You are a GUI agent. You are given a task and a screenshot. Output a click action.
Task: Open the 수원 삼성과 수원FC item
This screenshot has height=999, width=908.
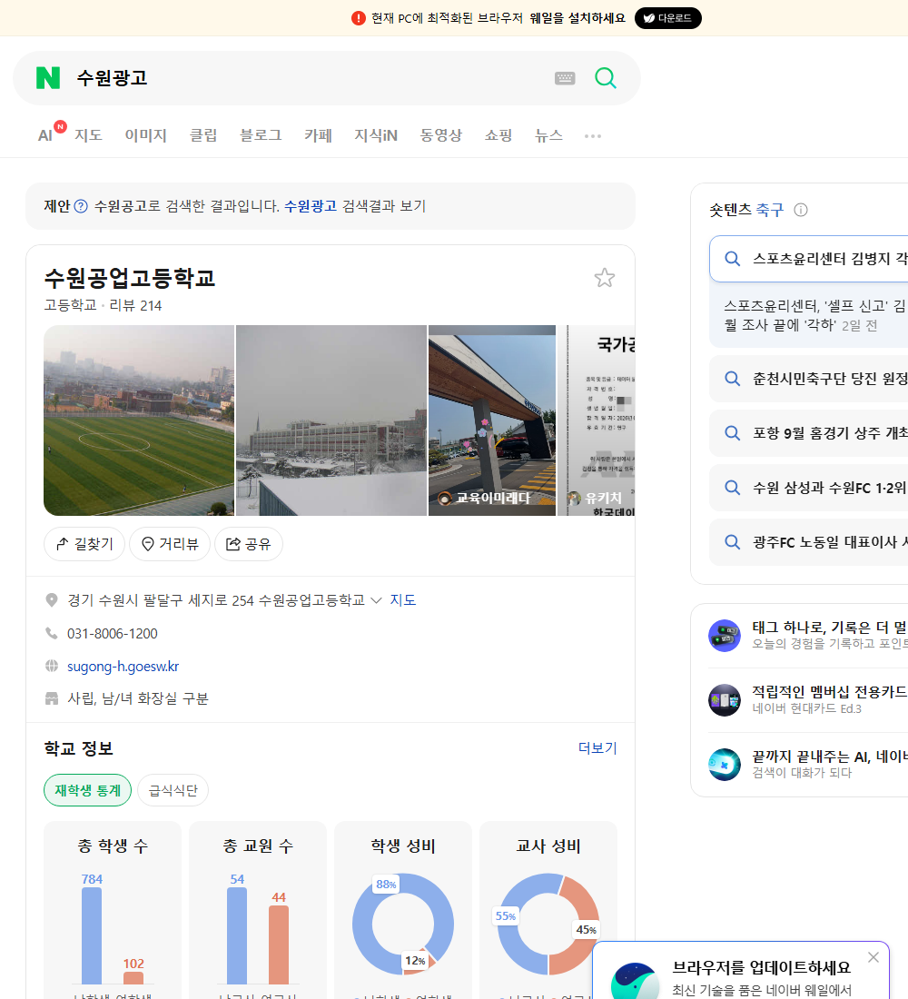coord(809,488)
